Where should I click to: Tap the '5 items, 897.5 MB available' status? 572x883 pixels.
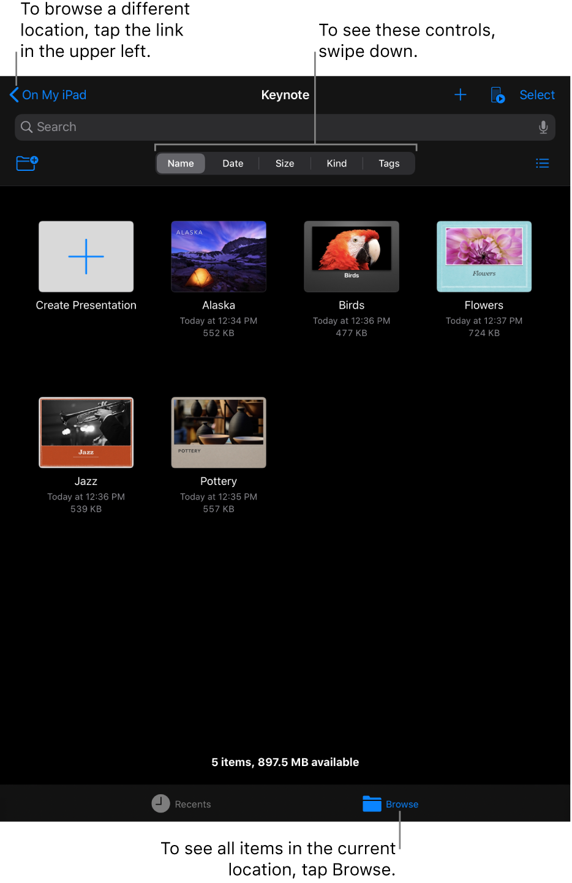285,762
